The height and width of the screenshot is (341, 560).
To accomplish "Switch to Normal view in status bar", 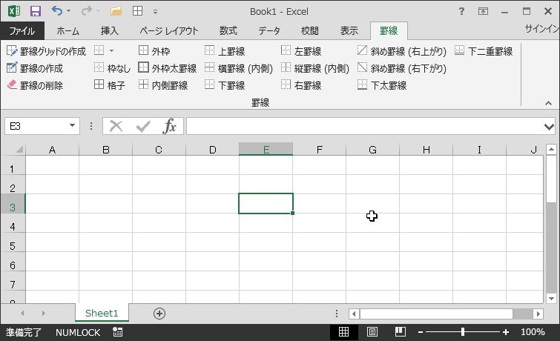I will click(343, 331).
